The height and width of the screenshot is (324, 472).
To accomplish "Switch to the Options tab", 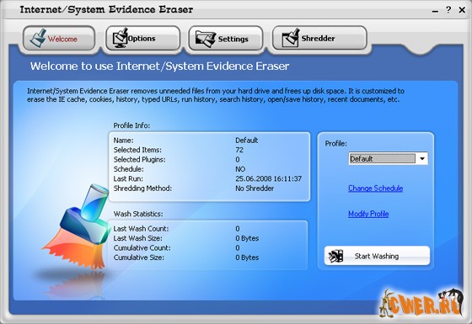I will [x=142, y=38].
